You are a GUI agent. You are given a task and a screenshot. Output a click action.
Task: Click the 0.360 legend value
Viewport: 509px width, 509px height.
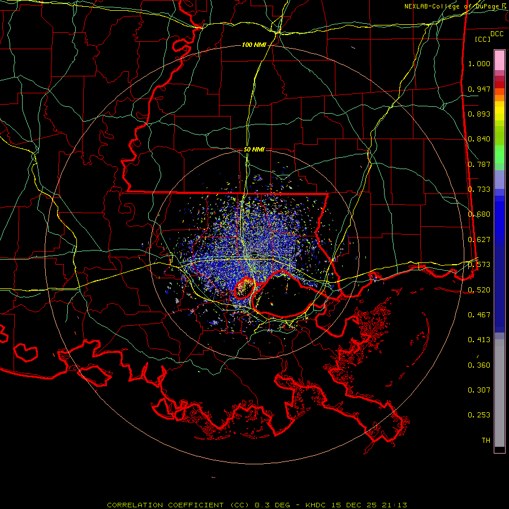pyautogui.click(x=479, y=365)
